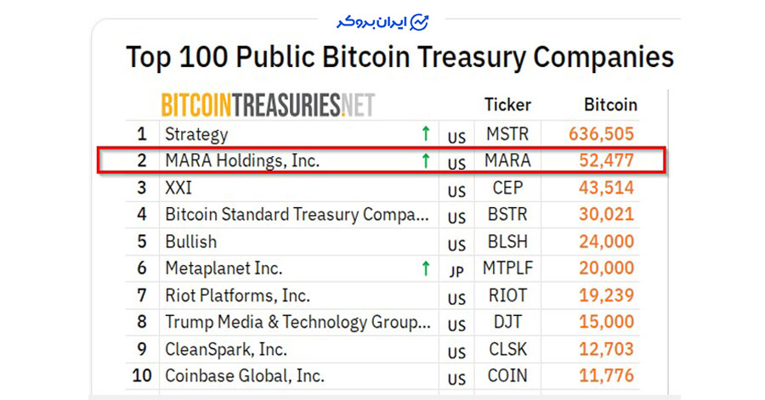Click green up arrow in MARA Holdings row

[x=425, y=161]
